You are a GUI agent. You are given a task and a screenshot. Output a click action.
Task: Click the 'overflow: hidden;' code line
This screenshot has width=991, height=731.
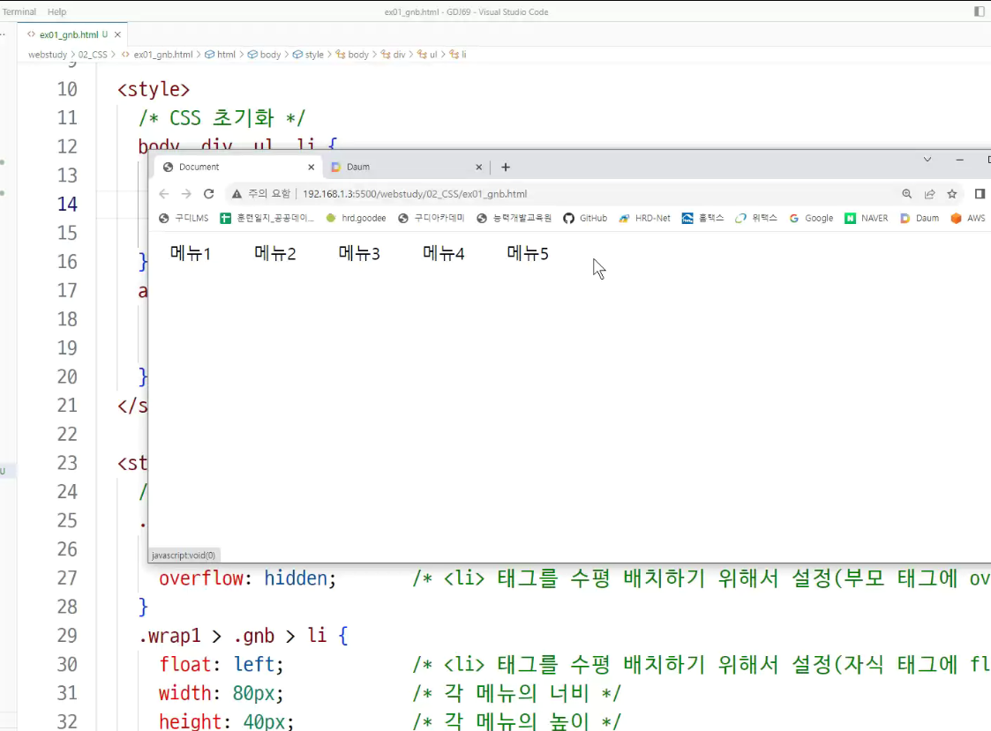click(248, 578)
